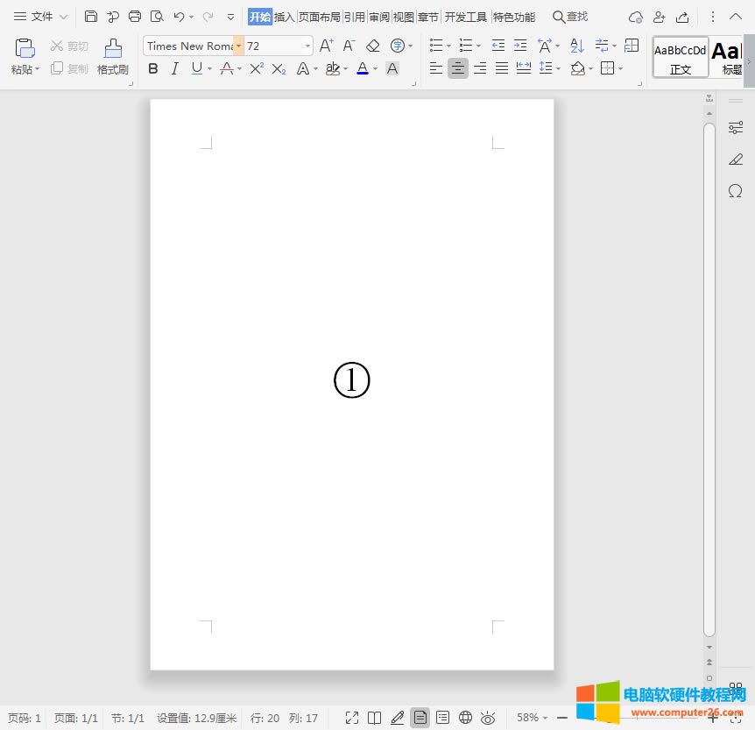Viewport: 755px width, 730px height.
Task: Apply superscript formatting
Action: (256, 68)
